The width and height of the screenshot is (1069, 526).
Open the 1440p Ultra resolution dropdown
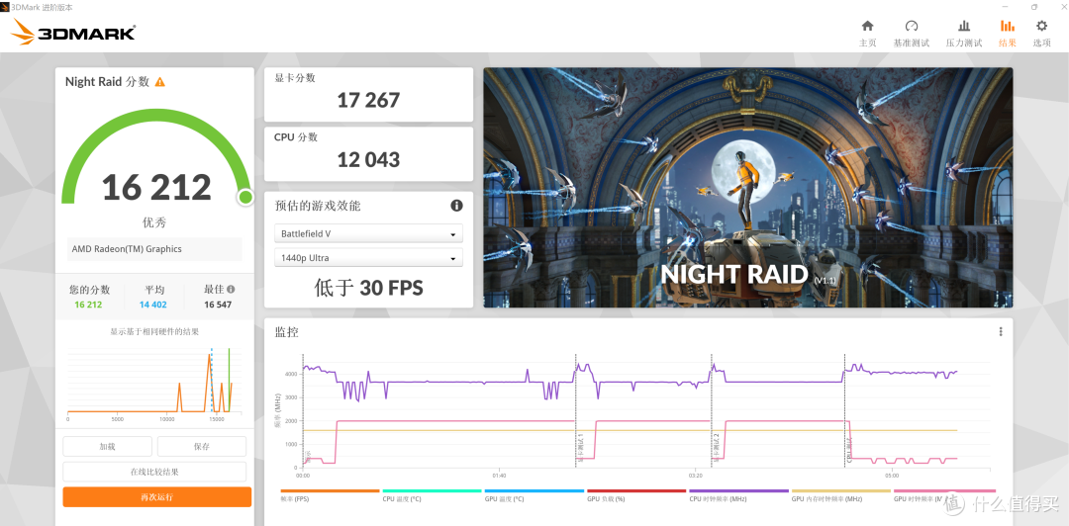[x=369, y=258]
